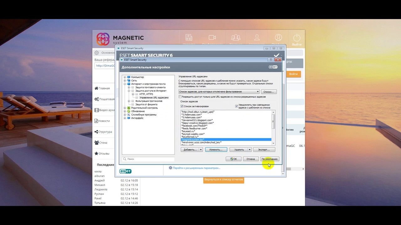The width and height of the screenshot is (401, 225).
Task: Select *magneticsystem.biz* in address list
Action: [226, 140]
